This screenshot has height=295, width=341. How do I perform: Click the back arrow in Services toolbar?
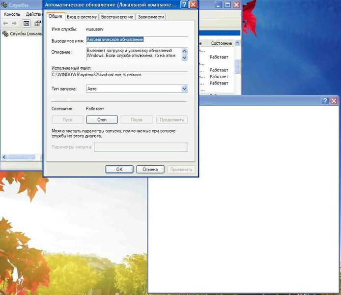tap(5, 23)
